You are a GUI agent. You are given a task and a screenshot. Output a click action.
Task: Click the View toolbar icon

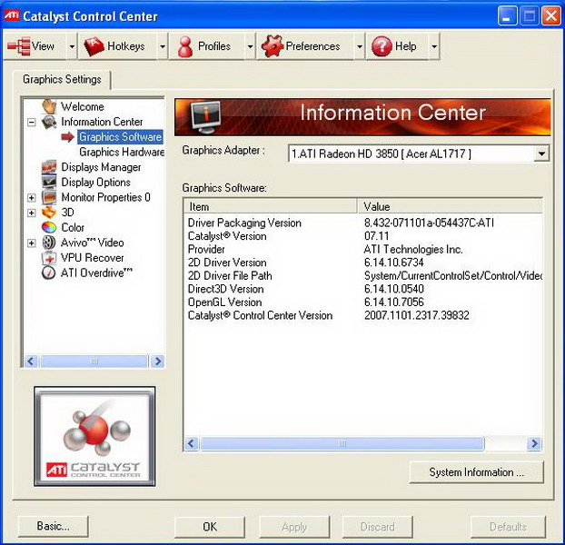tap(19, 46)
